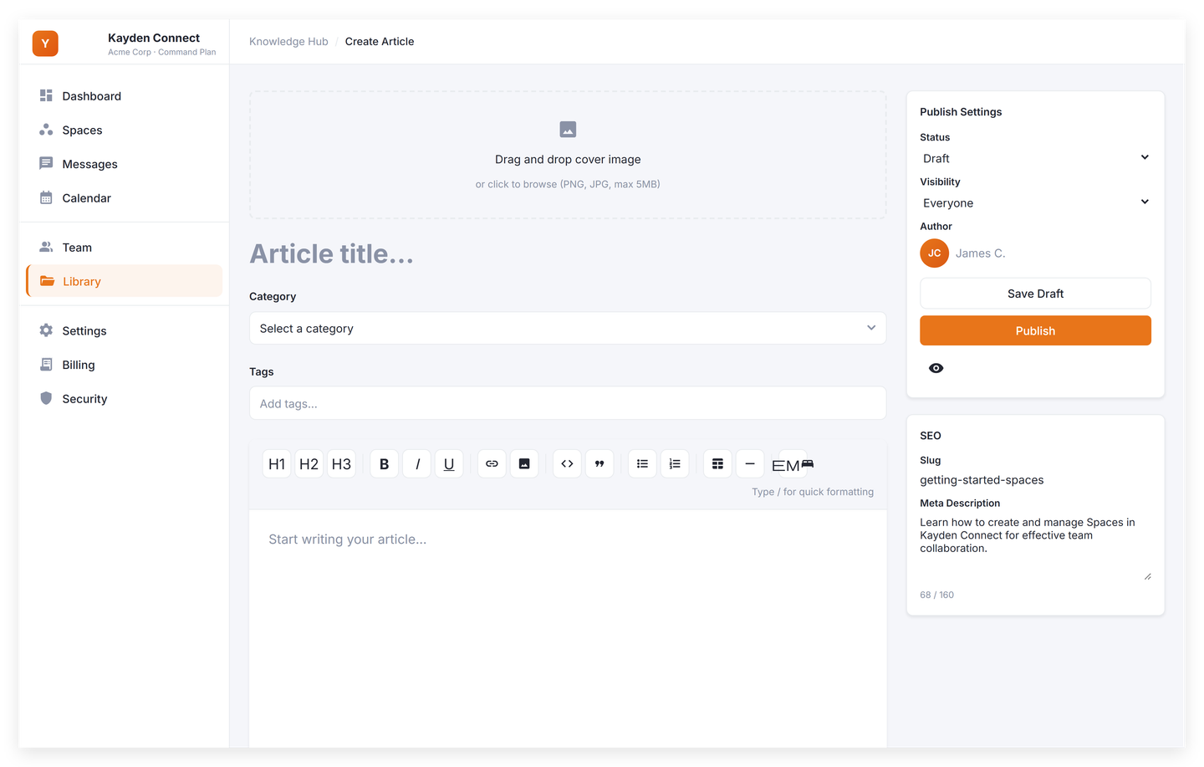The height and width of the screenshot is (767, 1204).
Task: Apply Heading 2 with H2 button
Action: pos(309,464)
